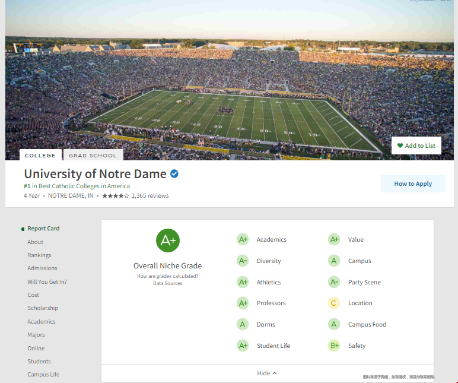Click the Overall Niche Grade heading
Screen dimensions: 458x383
click(x=168, y=265)
